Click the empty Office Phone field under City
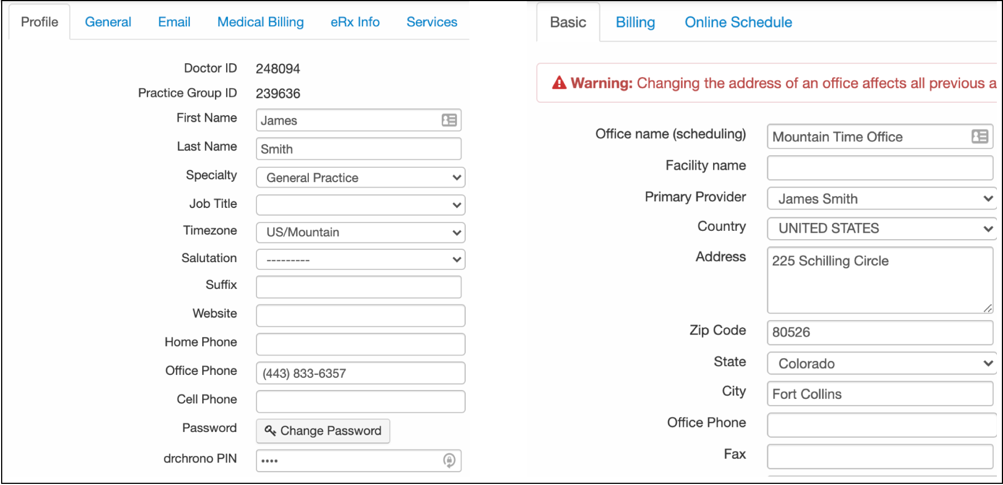Viewport: 1003px width, 485px height. [882, 425]
